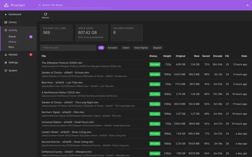Viewport: 252px width, 157px height.
Task: Click the 465.4 MB new size value
Action: 194,134
